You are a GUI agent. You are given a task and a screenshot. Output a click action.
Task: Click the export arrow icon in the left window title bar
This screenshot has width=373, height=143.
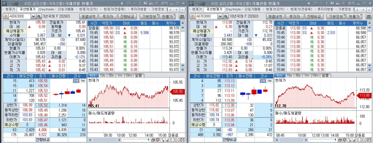point(129,3)
